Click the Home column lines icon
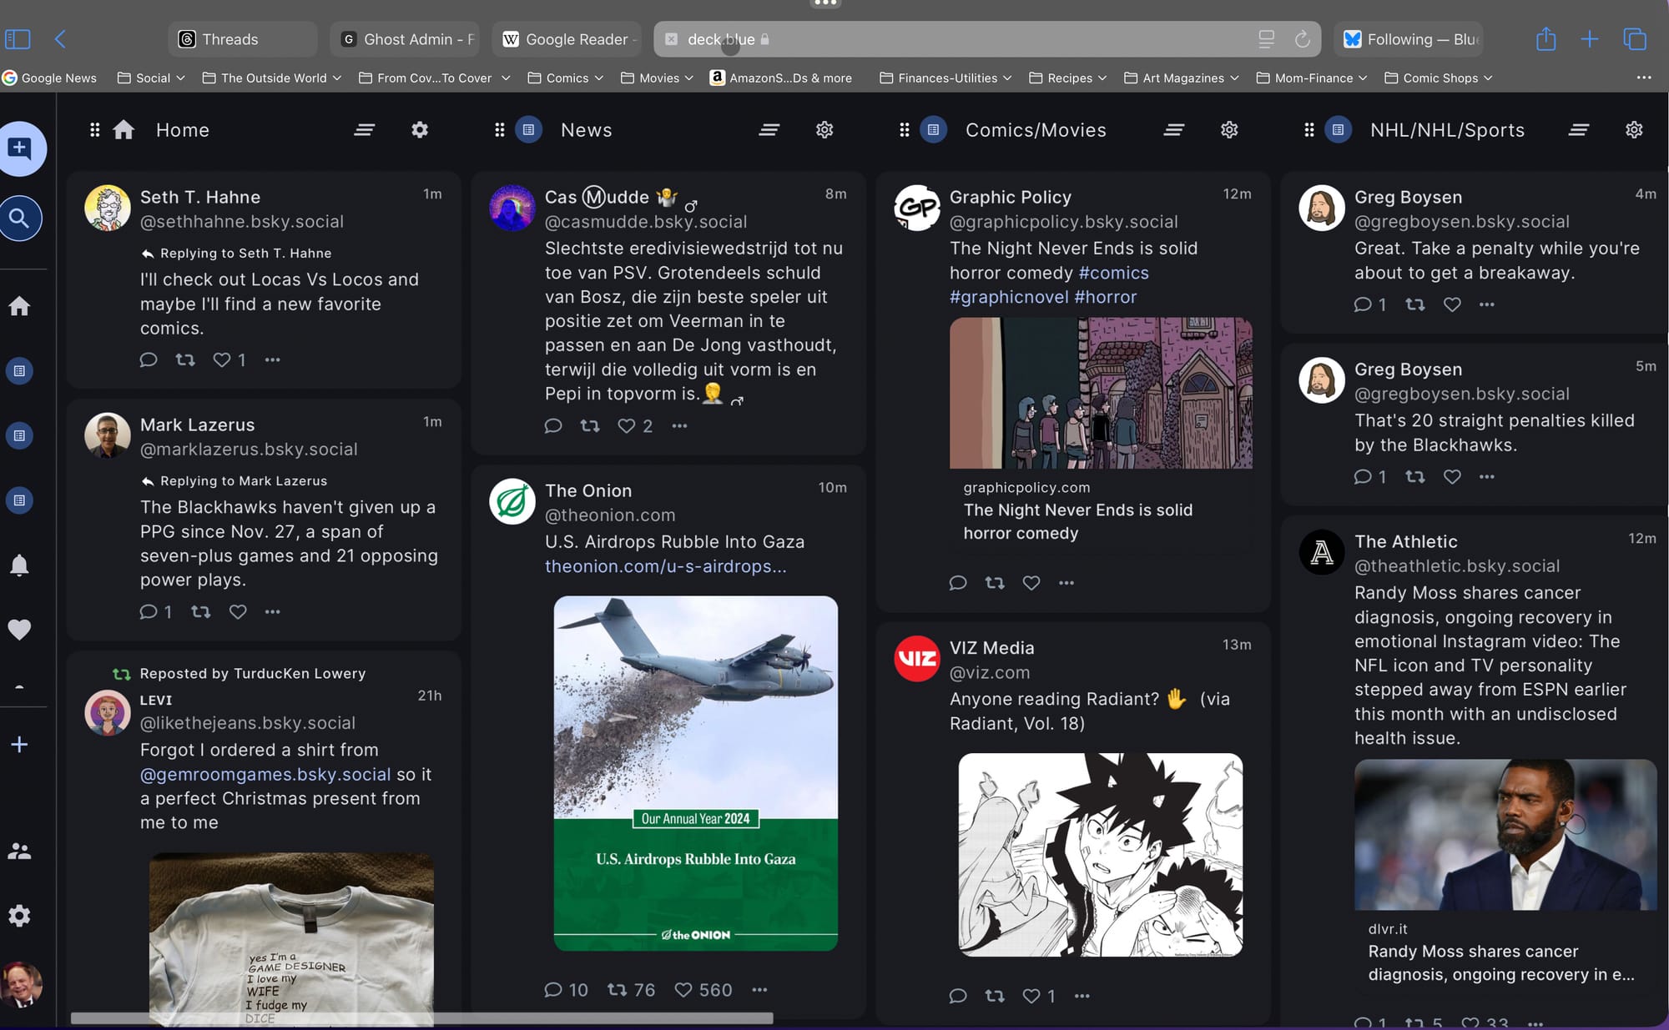The height and width of the screenshot is (1030, 1669). tap(365, 130)
